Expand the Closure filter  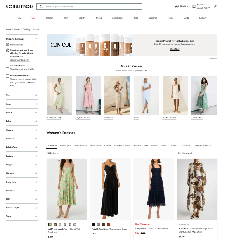[36, 130]
